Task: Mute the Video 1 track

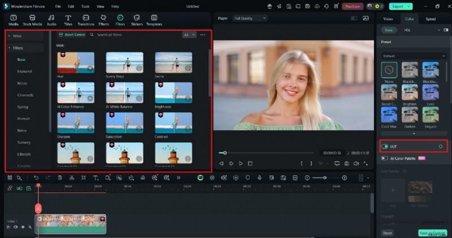Action: (16, 227)
